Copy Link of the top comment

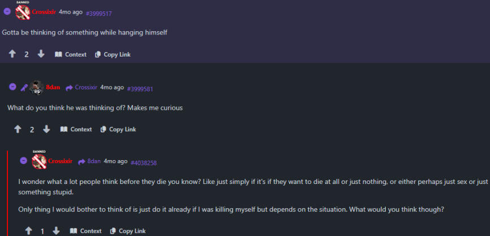coord(113,54)
